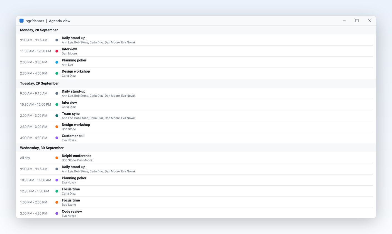Click the purple dot beside Customer call
Screen dimensions: 392x234
[57, 138]
